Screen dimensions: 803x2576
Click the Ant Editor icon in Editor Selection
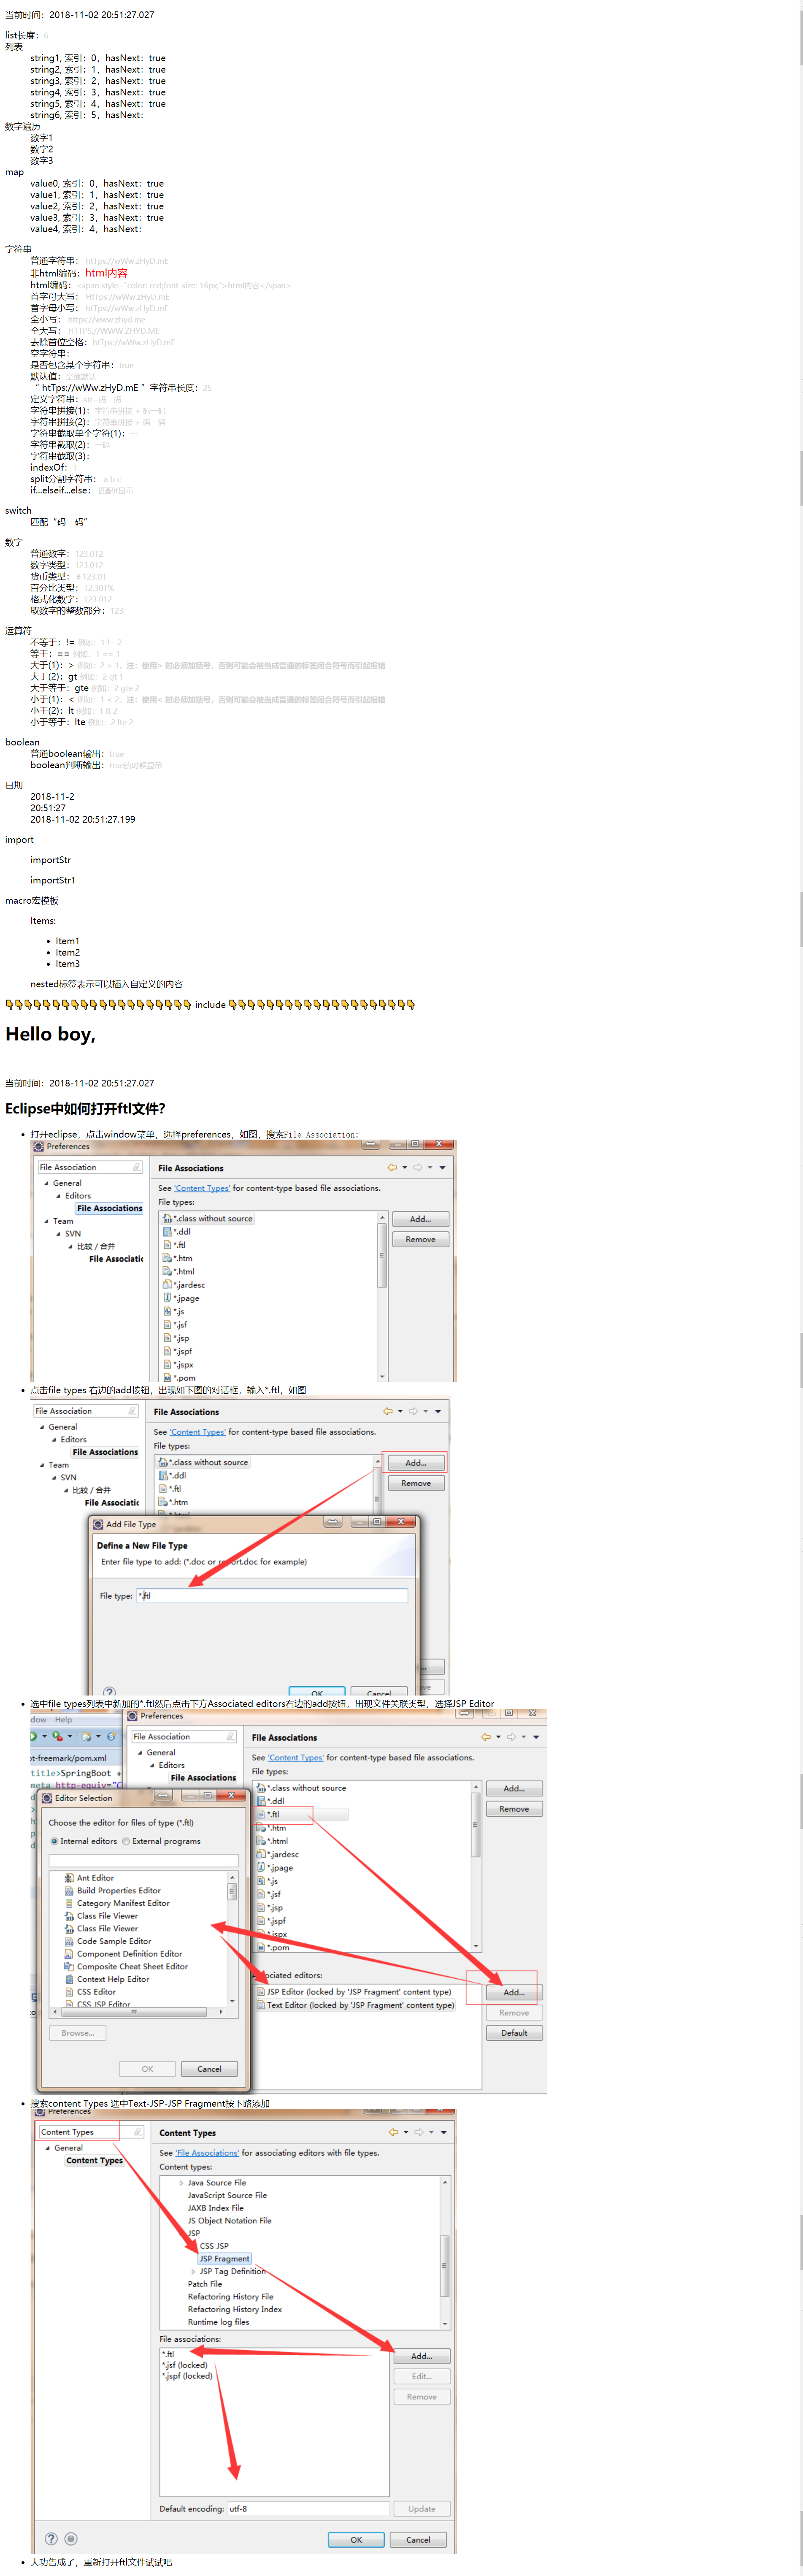(69, 1878)
